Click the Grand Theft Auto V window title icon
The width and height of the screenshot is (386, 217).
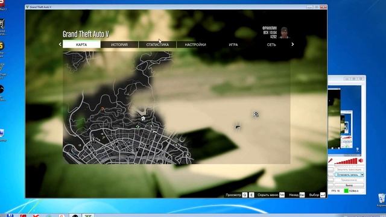(x=27, y=7)
